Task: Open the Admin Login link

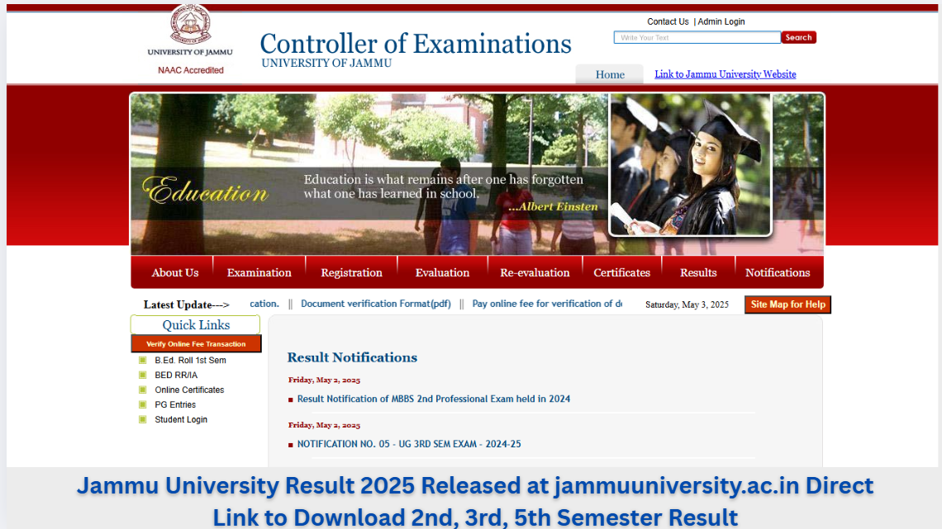Action: coord(721,21)
